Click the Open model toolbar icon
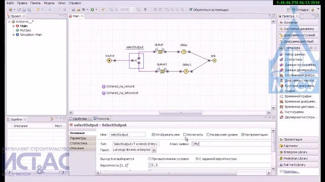Viewport: 325px width, 182px height. click(x=19, y=10)
